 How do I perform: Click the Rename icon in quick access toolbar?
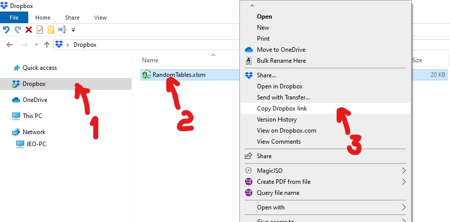click(x=62, y=30)
